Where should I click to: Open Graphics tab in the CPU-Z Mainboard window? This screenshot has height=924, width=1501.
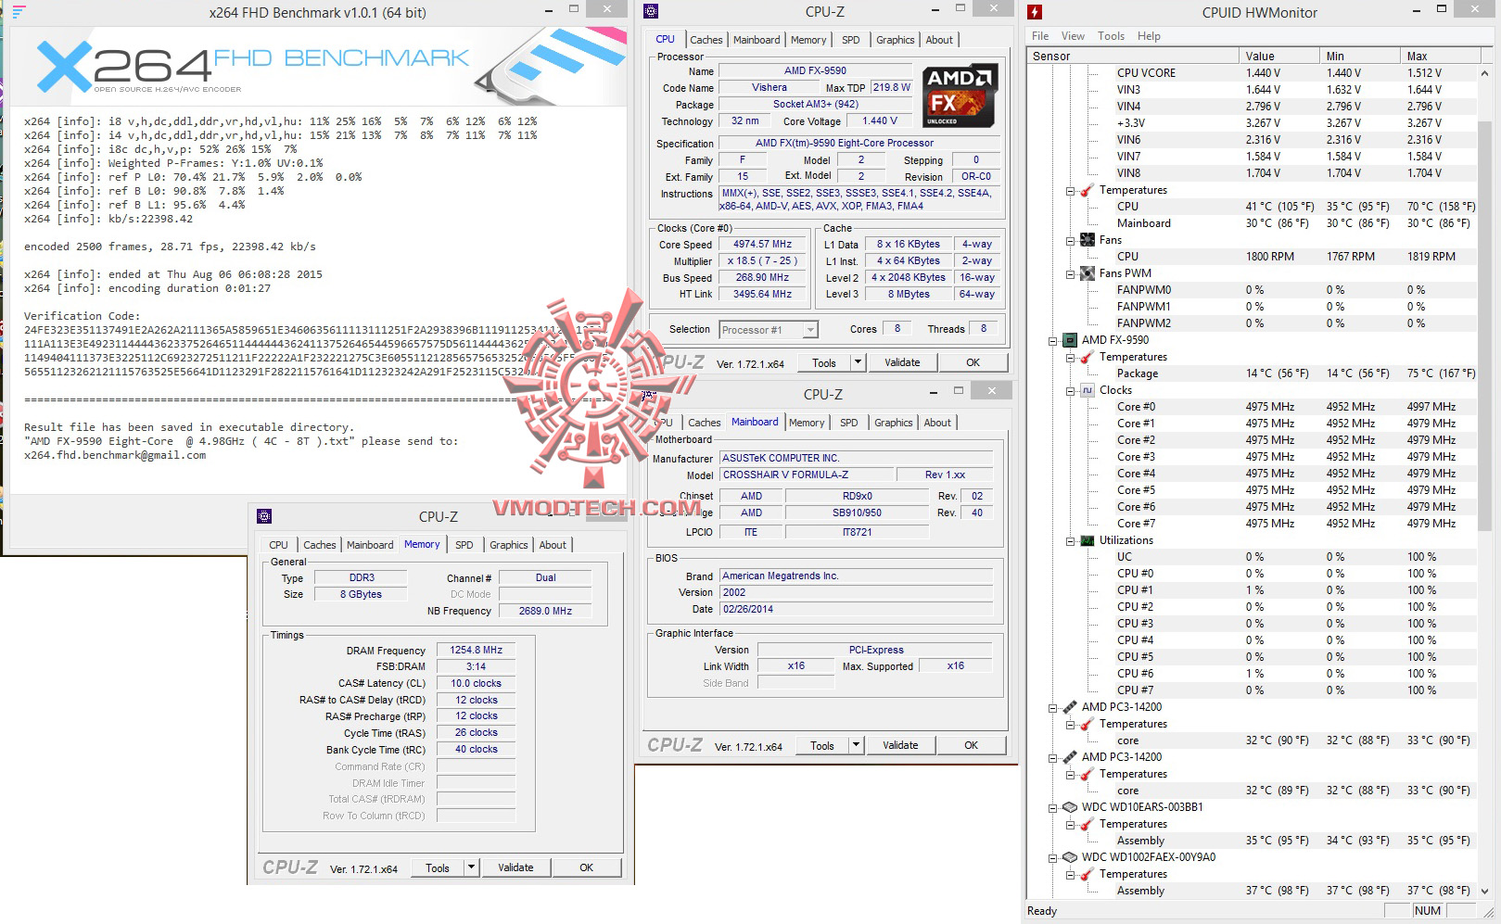[893, 423]
